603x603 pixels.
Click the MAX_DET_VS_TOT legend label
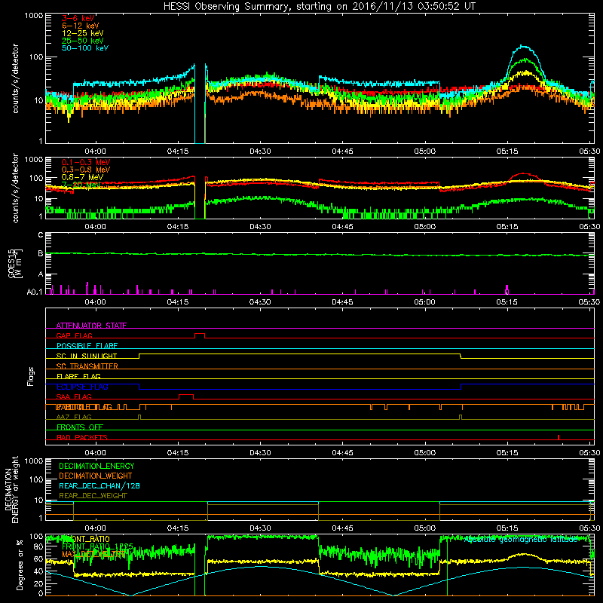[93, 554]
